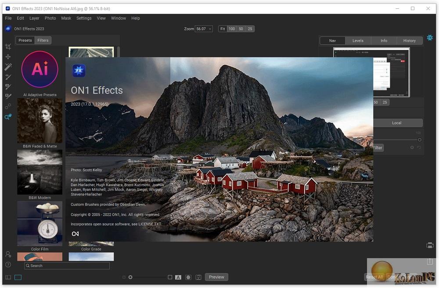Click the ON1 logo on splash screen
The width and height of the screenshot is (439, 288).
[x=76, y=234]
